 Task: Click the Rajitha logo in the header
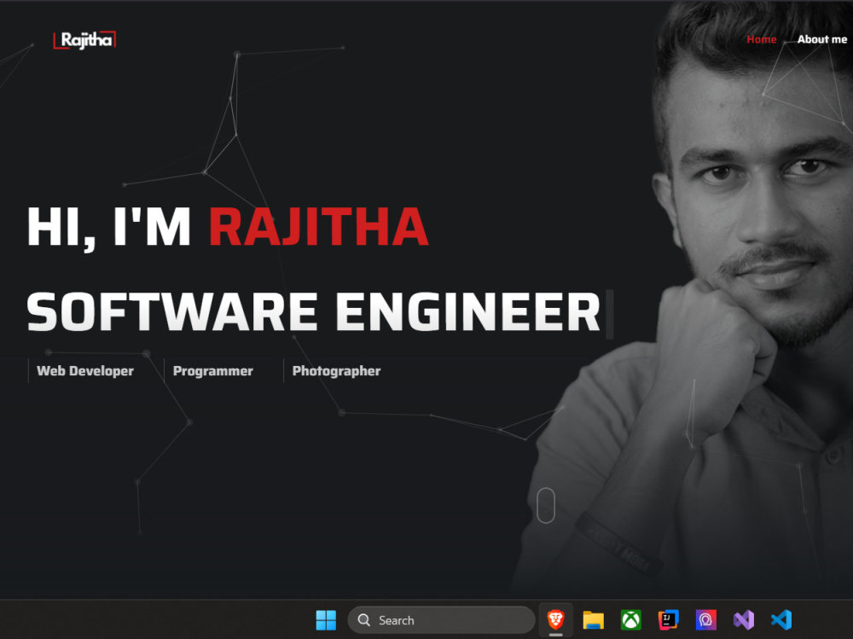pyautogui.click(x=84, y=40)
